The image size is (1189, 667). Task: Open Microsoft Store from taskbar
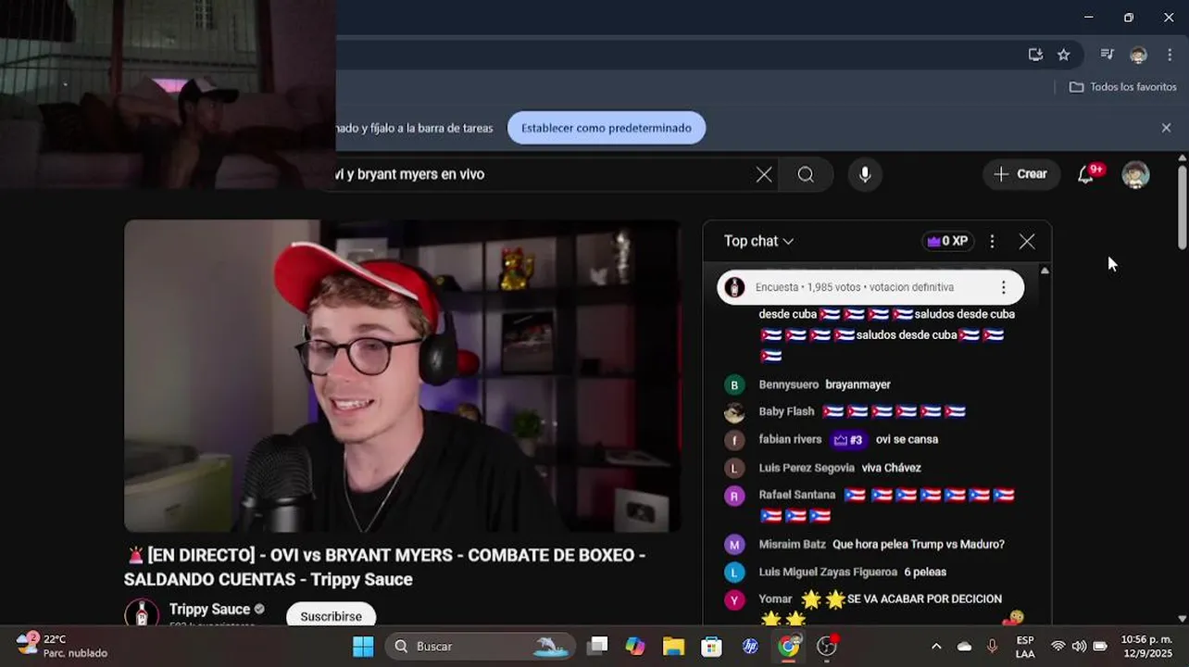711,646
